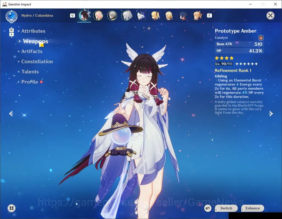
Task: Toggle hide-UI eye icon
Action: (x=208, y=208)
